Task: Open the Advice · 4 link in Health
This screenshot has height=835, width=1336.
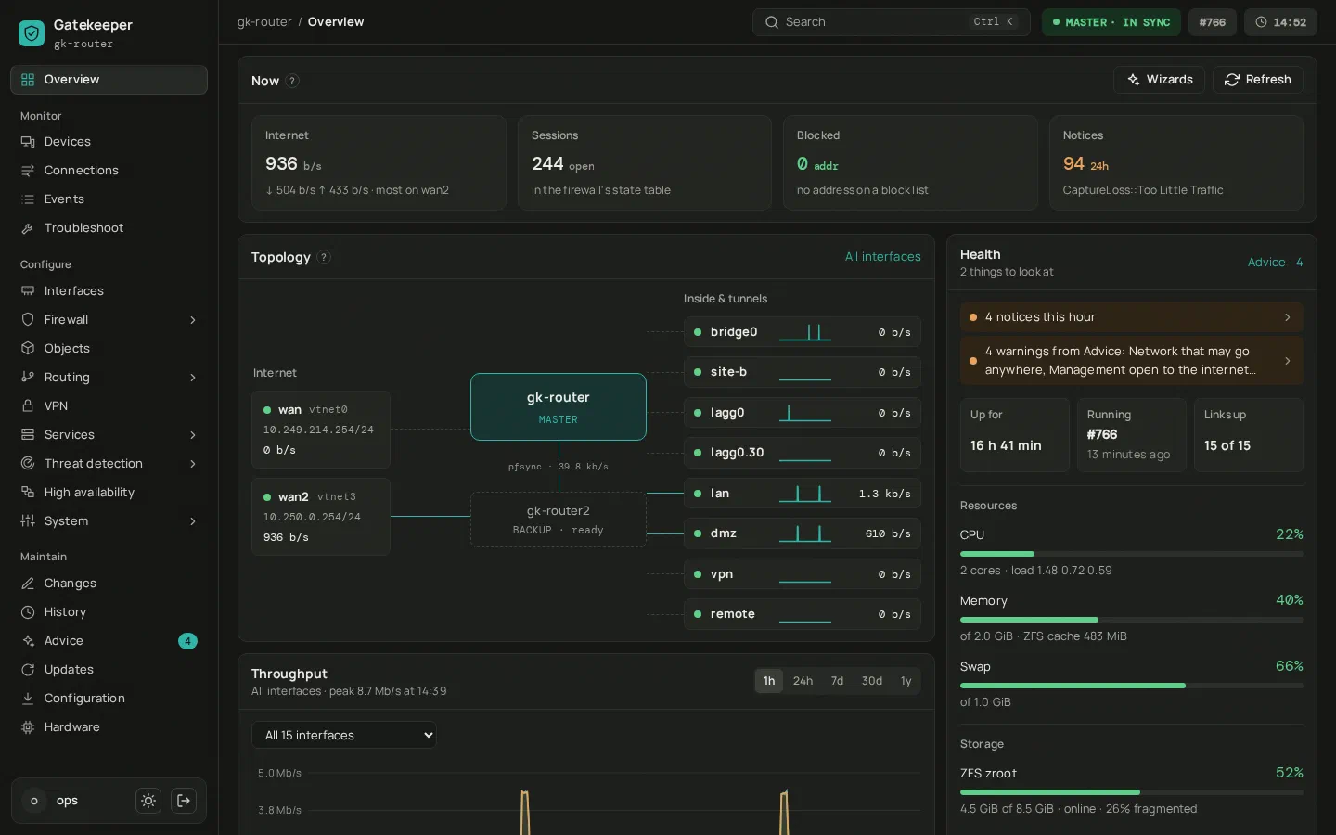Action: tap(1276, 263)
